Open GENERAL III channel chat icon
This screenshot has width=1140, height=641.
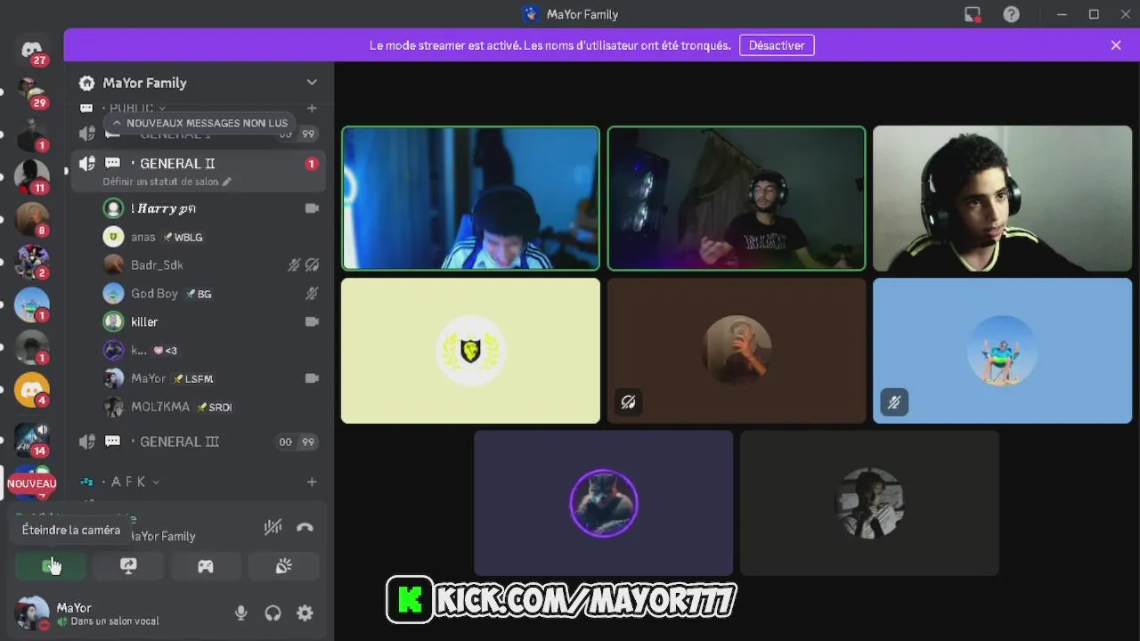pos(112,442)
